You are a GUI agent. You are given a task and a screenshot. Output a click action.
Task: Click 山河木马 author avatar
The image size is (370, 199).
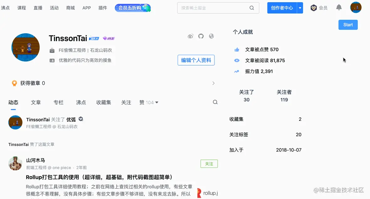(x=15, y=163)
